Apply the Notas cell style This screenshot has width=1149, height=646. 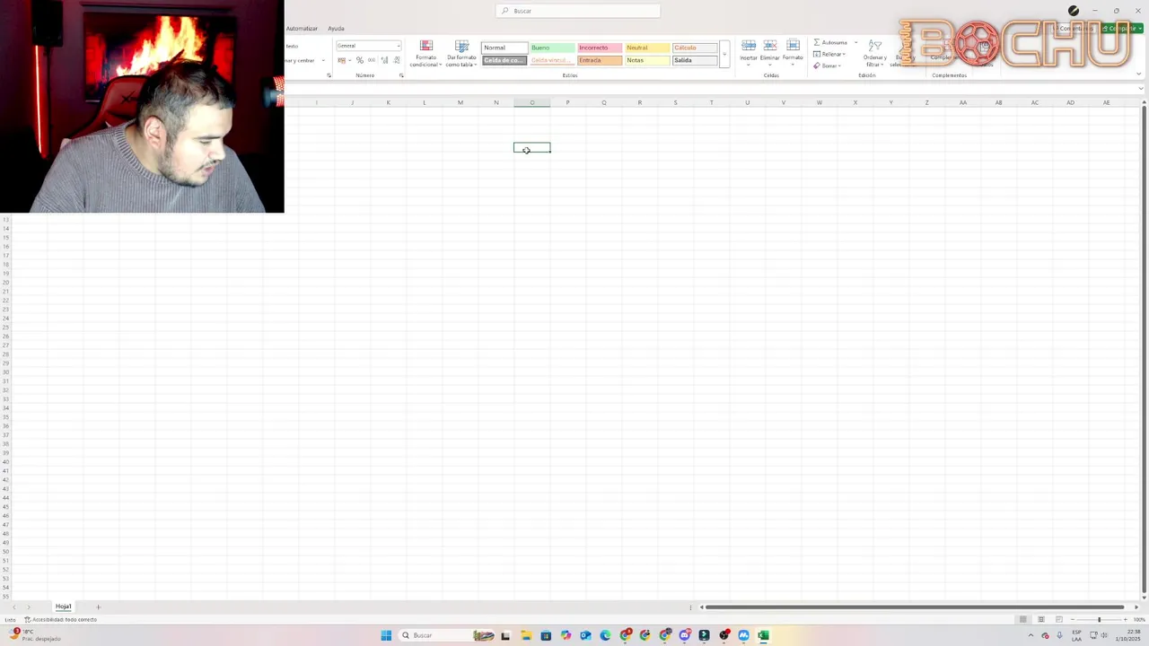pyautogui.click(x=647, y=60)
